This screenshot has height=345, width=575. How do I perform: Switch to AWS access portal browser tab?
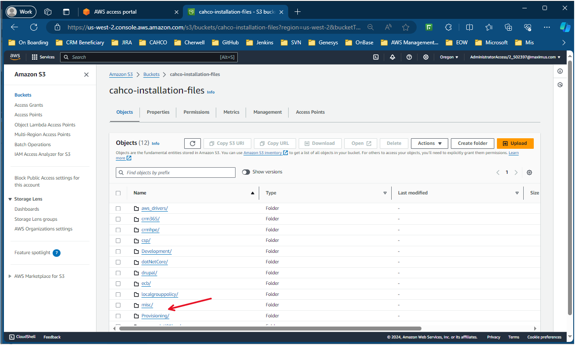130,12
